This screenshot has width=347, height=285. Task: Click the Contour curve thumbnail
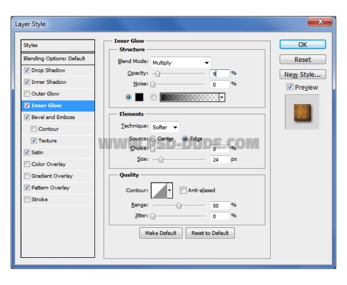click(159, 190)
